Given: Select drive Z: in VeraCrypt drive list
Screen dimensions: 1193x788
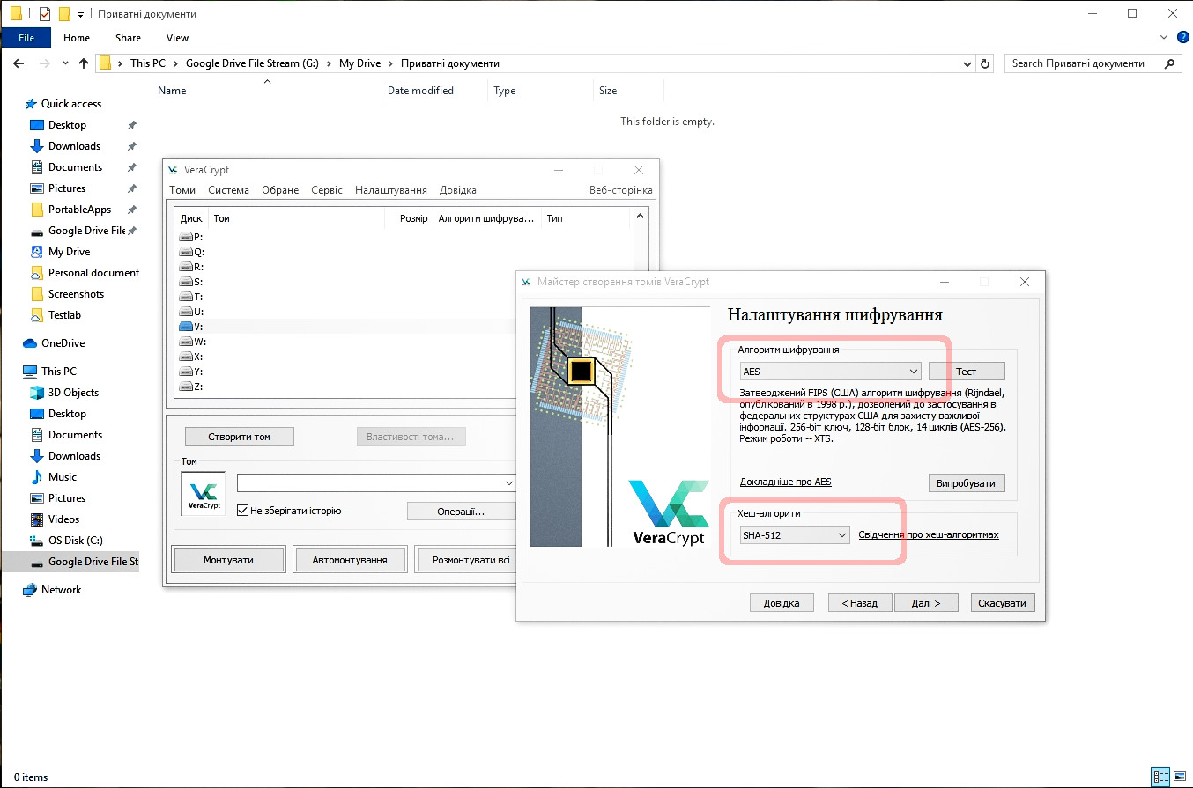Looking at the screenshot, I should coord(191,387).
